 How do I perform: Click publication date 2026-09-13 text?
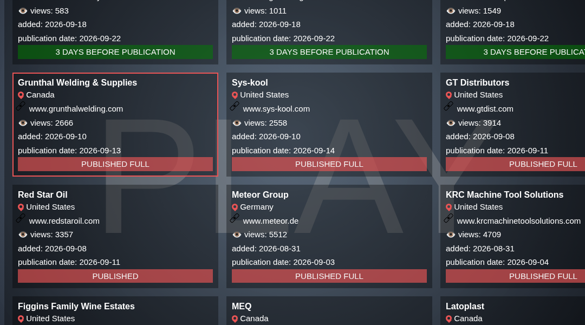pos(69,151)
